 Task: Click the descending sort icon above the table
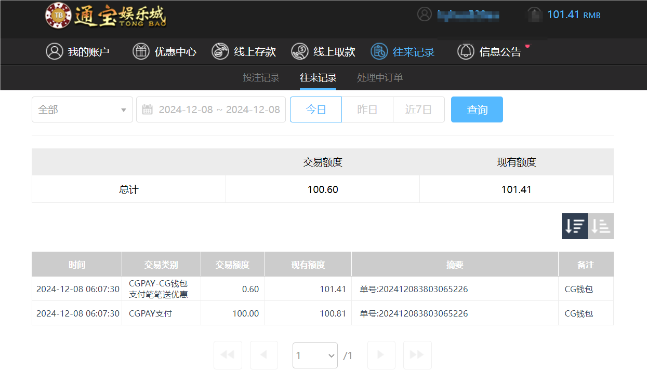574,226
